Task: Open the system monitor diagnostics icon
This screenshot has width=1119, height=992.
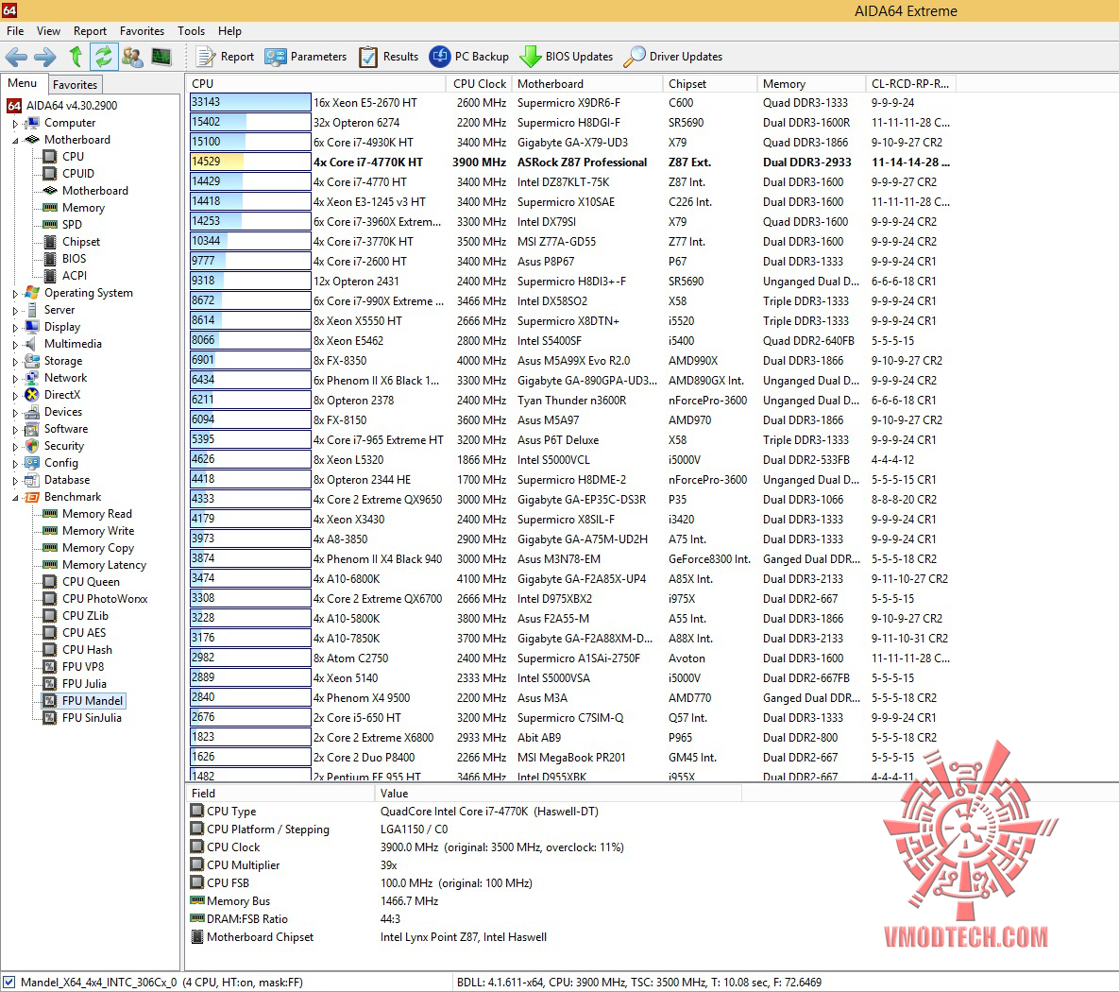Action: tap(162, 57)
